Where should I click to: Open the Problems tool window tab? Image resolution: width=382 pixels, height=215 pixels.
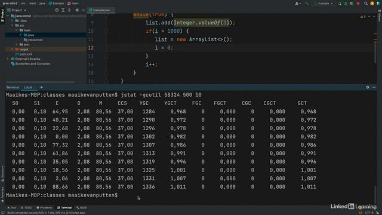point(44,208)
